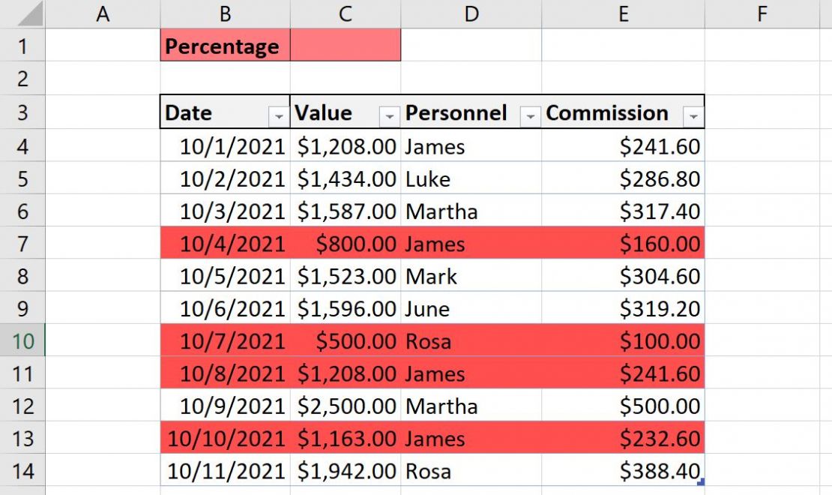This screenshot has width=832, height=495.
Task: Select row 10 by its row number
Action: click(22, 341)
